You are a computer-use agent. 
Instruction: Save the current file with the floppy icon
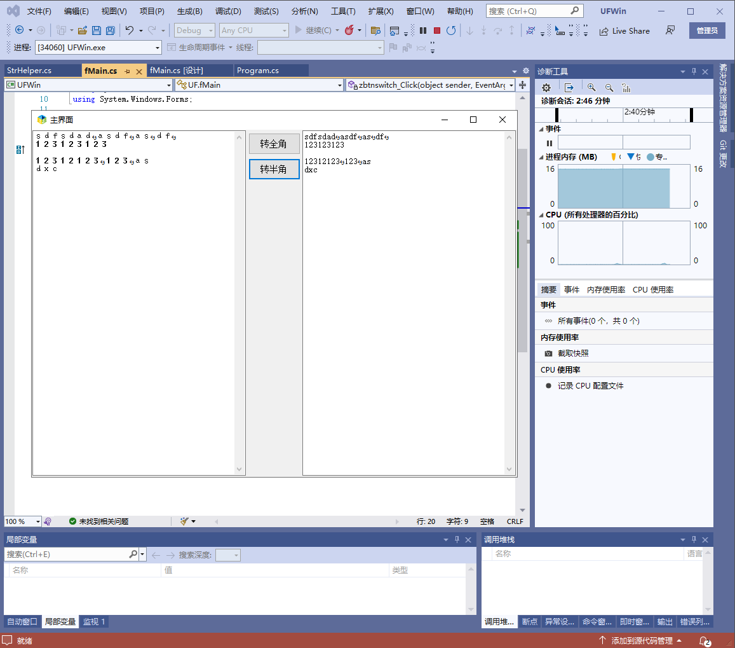[97, 31]
